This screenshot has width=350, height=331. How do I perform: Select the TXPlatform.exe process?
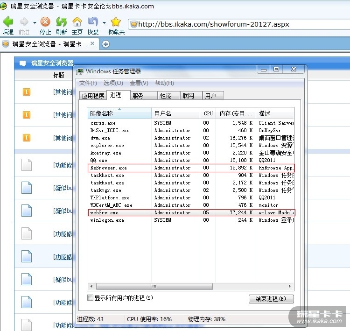191,197
